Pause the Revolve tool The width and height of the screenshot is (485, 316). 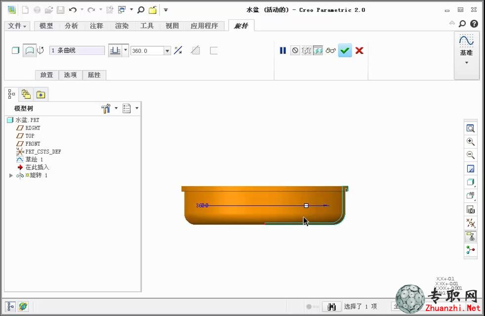pyautogui.click(x=283, y=50)
